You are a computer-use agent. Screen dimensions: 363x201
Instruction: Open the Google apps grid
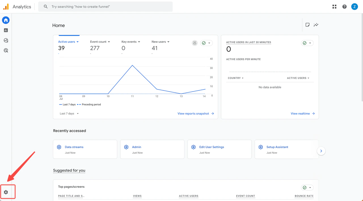click(334, 7)
